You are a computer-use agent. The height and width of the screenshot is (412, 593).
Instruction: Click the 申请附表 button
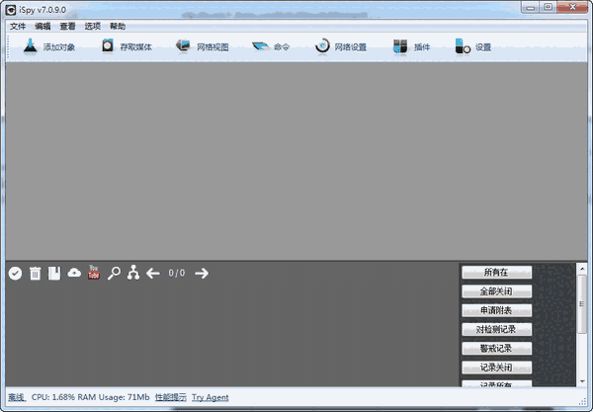496,310
